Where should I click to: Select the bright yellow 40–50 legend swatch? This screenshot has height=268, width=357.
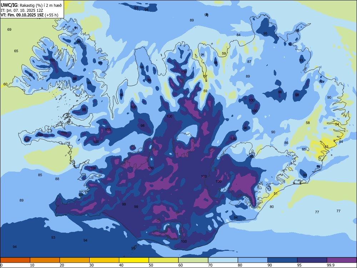click(x=134, y=260)
